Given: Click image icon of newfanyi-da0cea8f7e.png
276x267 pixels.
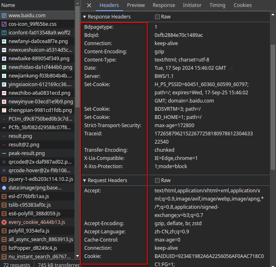Looking at the screenshot, I should 4,41.
